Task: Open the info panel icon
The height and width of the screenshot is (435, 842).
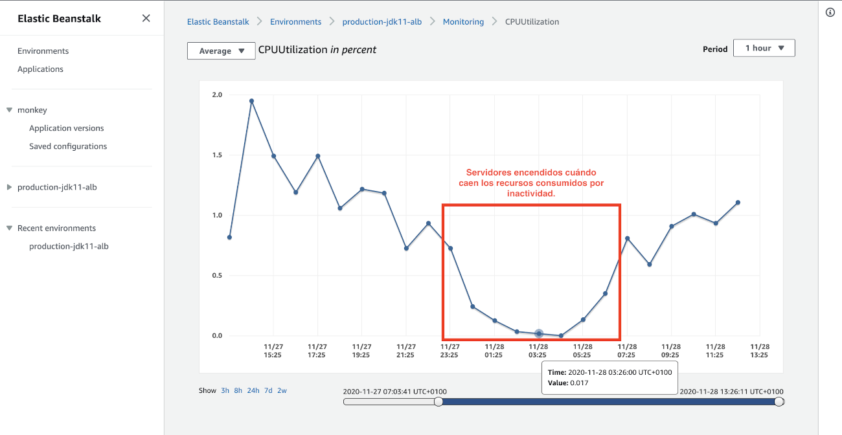Action: click(x=830, y=13)
